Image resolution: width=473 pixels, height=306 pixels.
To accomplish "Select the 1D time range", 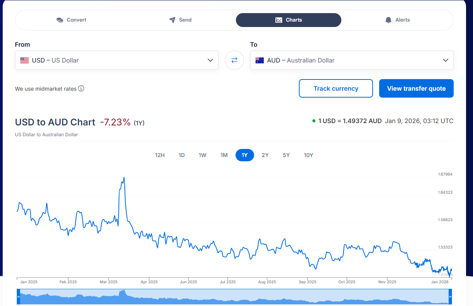I will click(x=181, y=155).
